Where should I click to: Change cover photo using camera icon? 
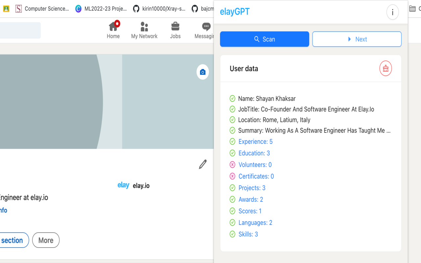click(203, 72)
